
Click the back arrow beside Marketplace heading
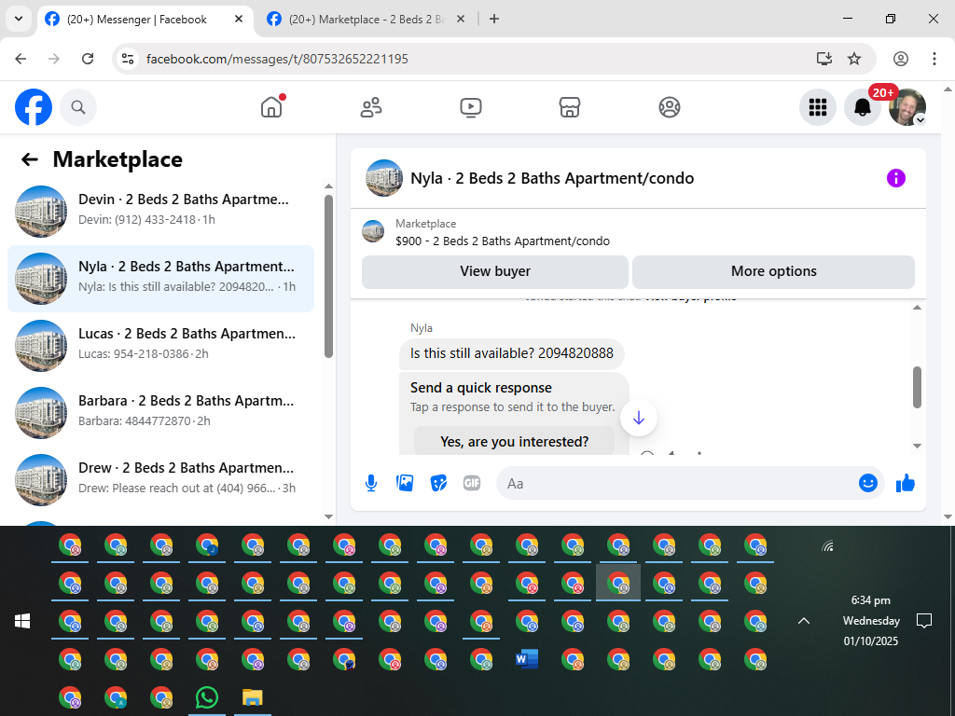[x=29, y=159]
